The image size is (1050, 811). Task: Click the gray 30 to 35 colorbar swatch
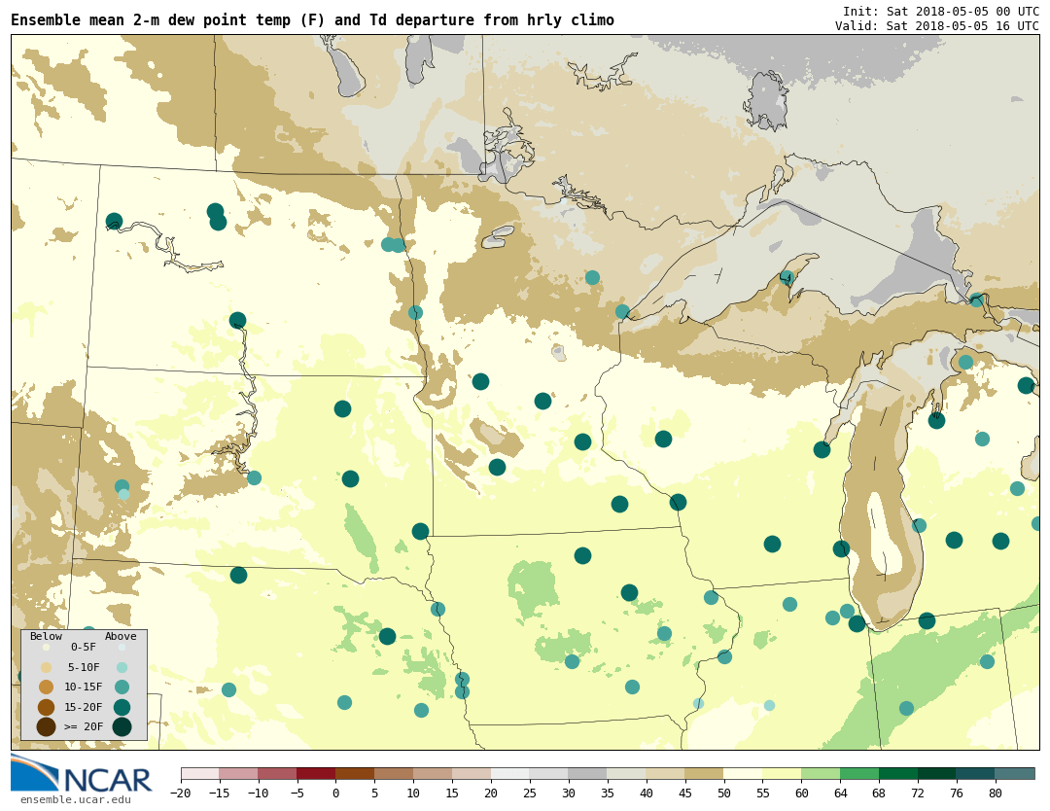[587, 774]
